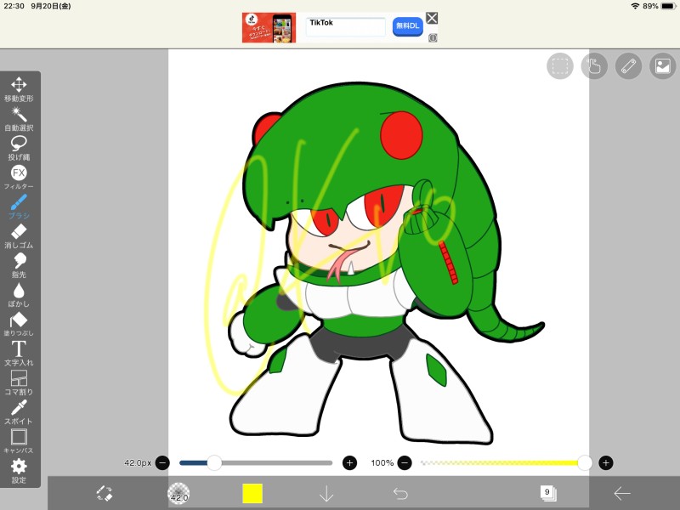Select the Eyedropper (スポイト) tool

click(19, 412)
